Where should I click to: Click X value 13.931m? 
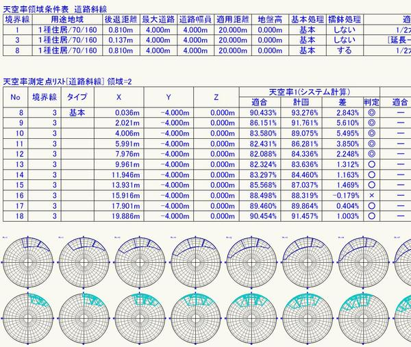125,185
